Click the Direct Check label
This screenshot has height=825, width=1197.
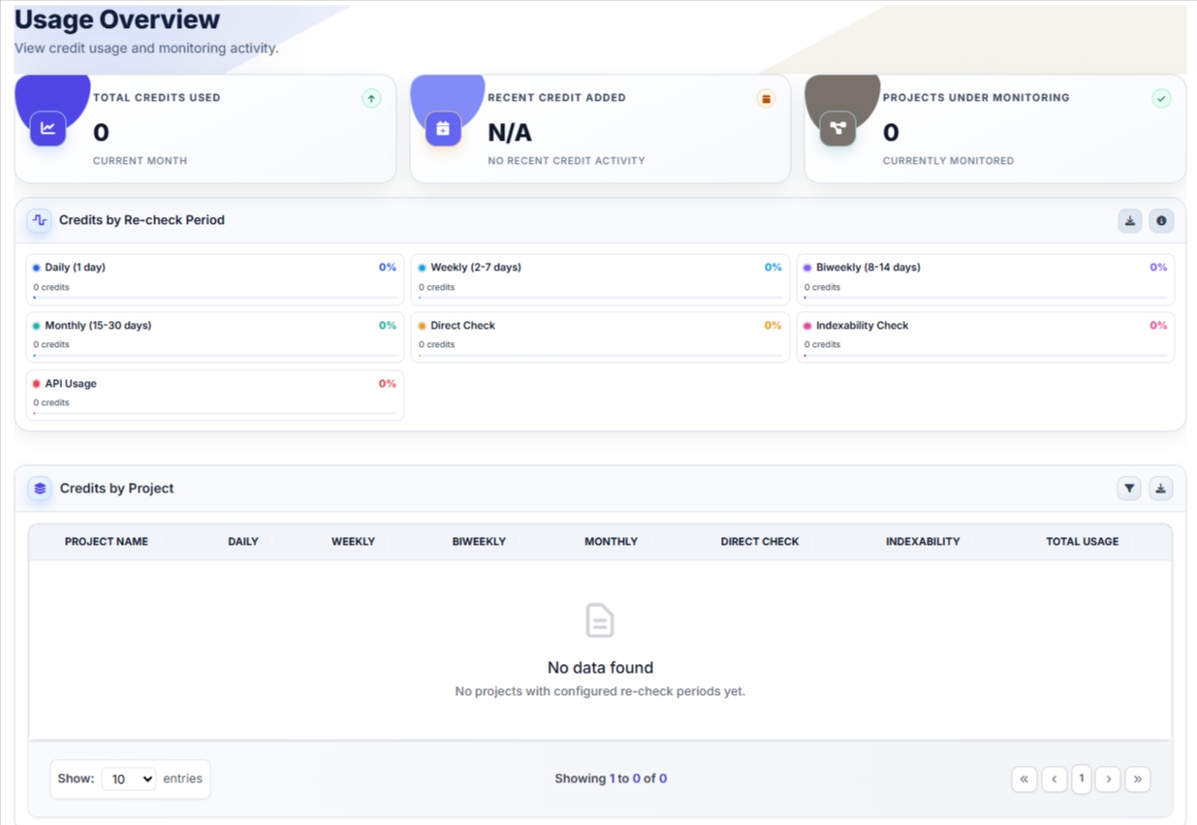pyautogui.click(x=463, y=326)
